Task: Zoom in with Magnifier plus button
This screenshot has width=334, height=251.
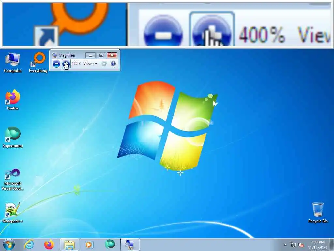Action: [66, 64]
